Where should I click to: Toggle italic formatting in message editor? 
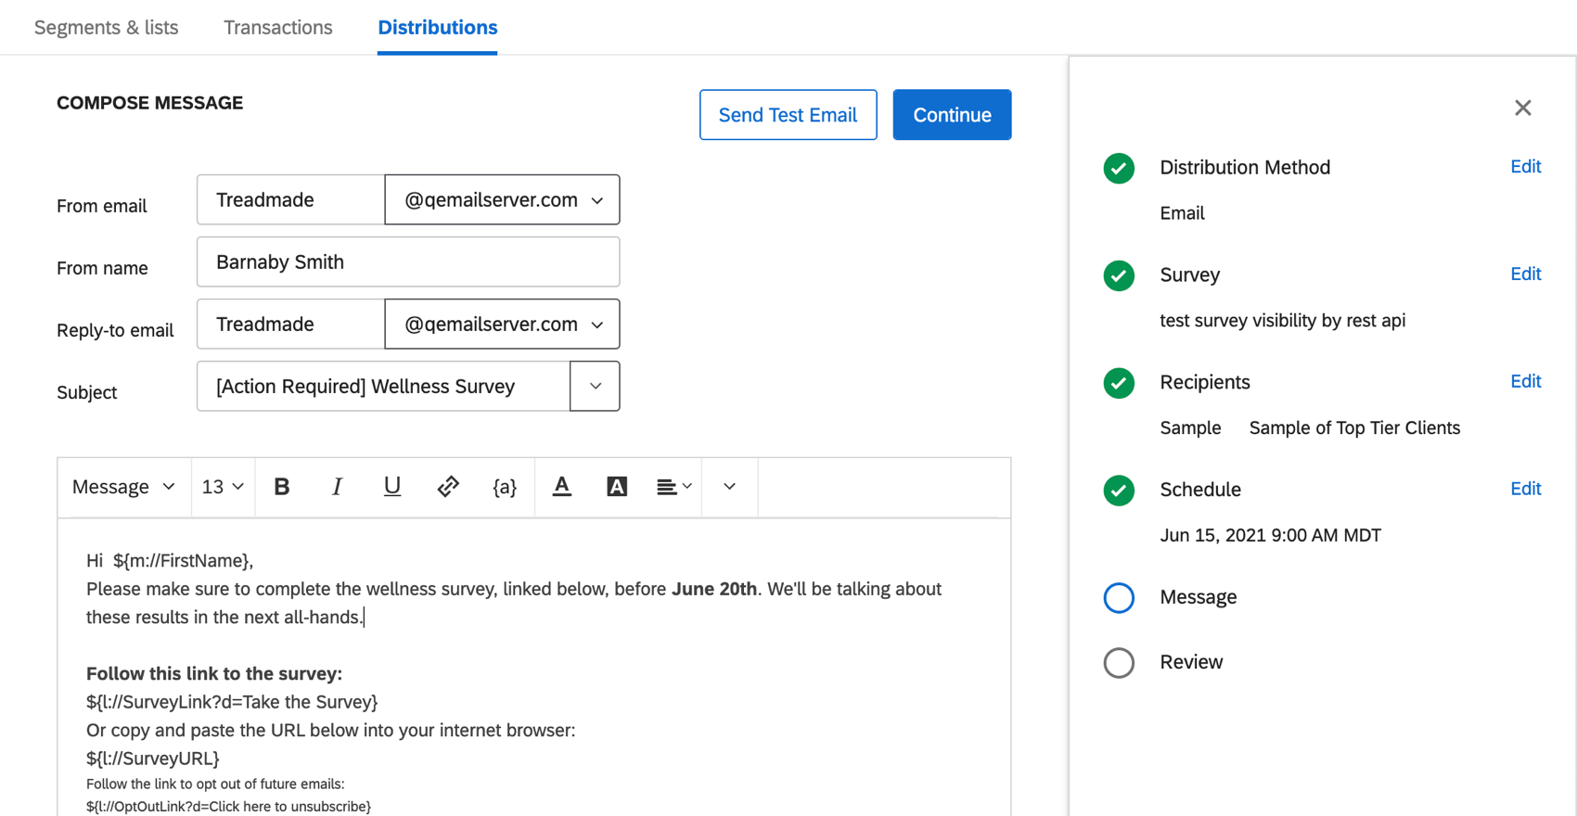click(x=337, y=487)
